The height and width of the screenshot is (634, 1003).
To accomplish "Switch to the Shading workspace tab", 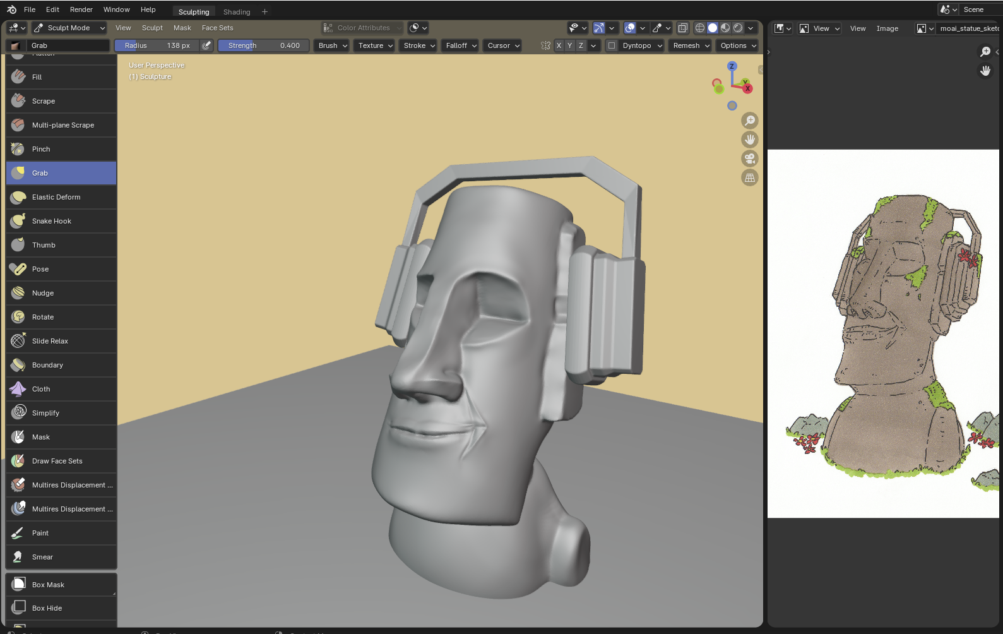I will pyautogui.click(x=237, y=12).
